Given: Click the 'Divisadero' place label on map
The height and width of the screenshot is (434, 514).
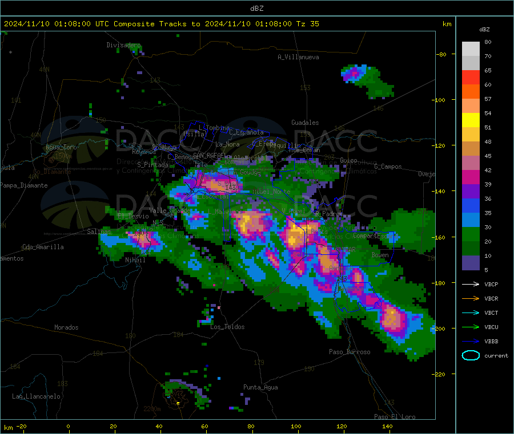Looking at the screenshot, I should point(123,45).
